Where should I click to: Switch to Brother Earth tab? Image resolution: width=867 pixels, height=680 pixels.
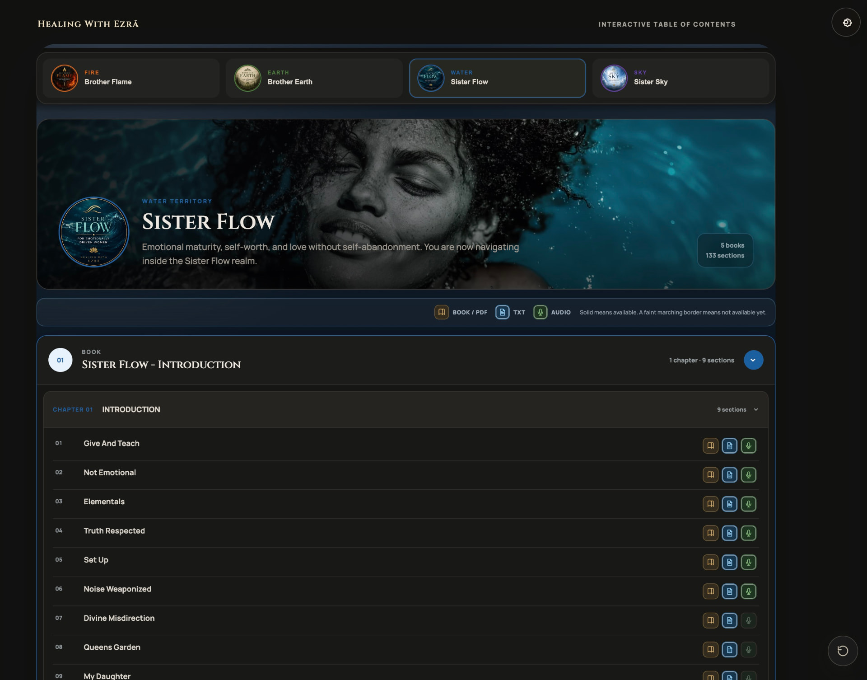pyautogui.click(x=314, y=78)
